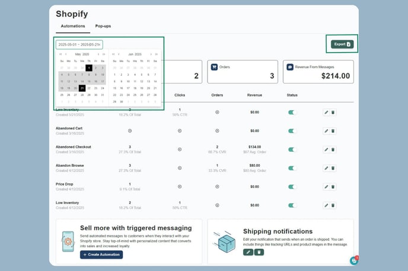The image size is (408, 271).
Task: Click the Revenue From Messages icon
Action: 290,67
